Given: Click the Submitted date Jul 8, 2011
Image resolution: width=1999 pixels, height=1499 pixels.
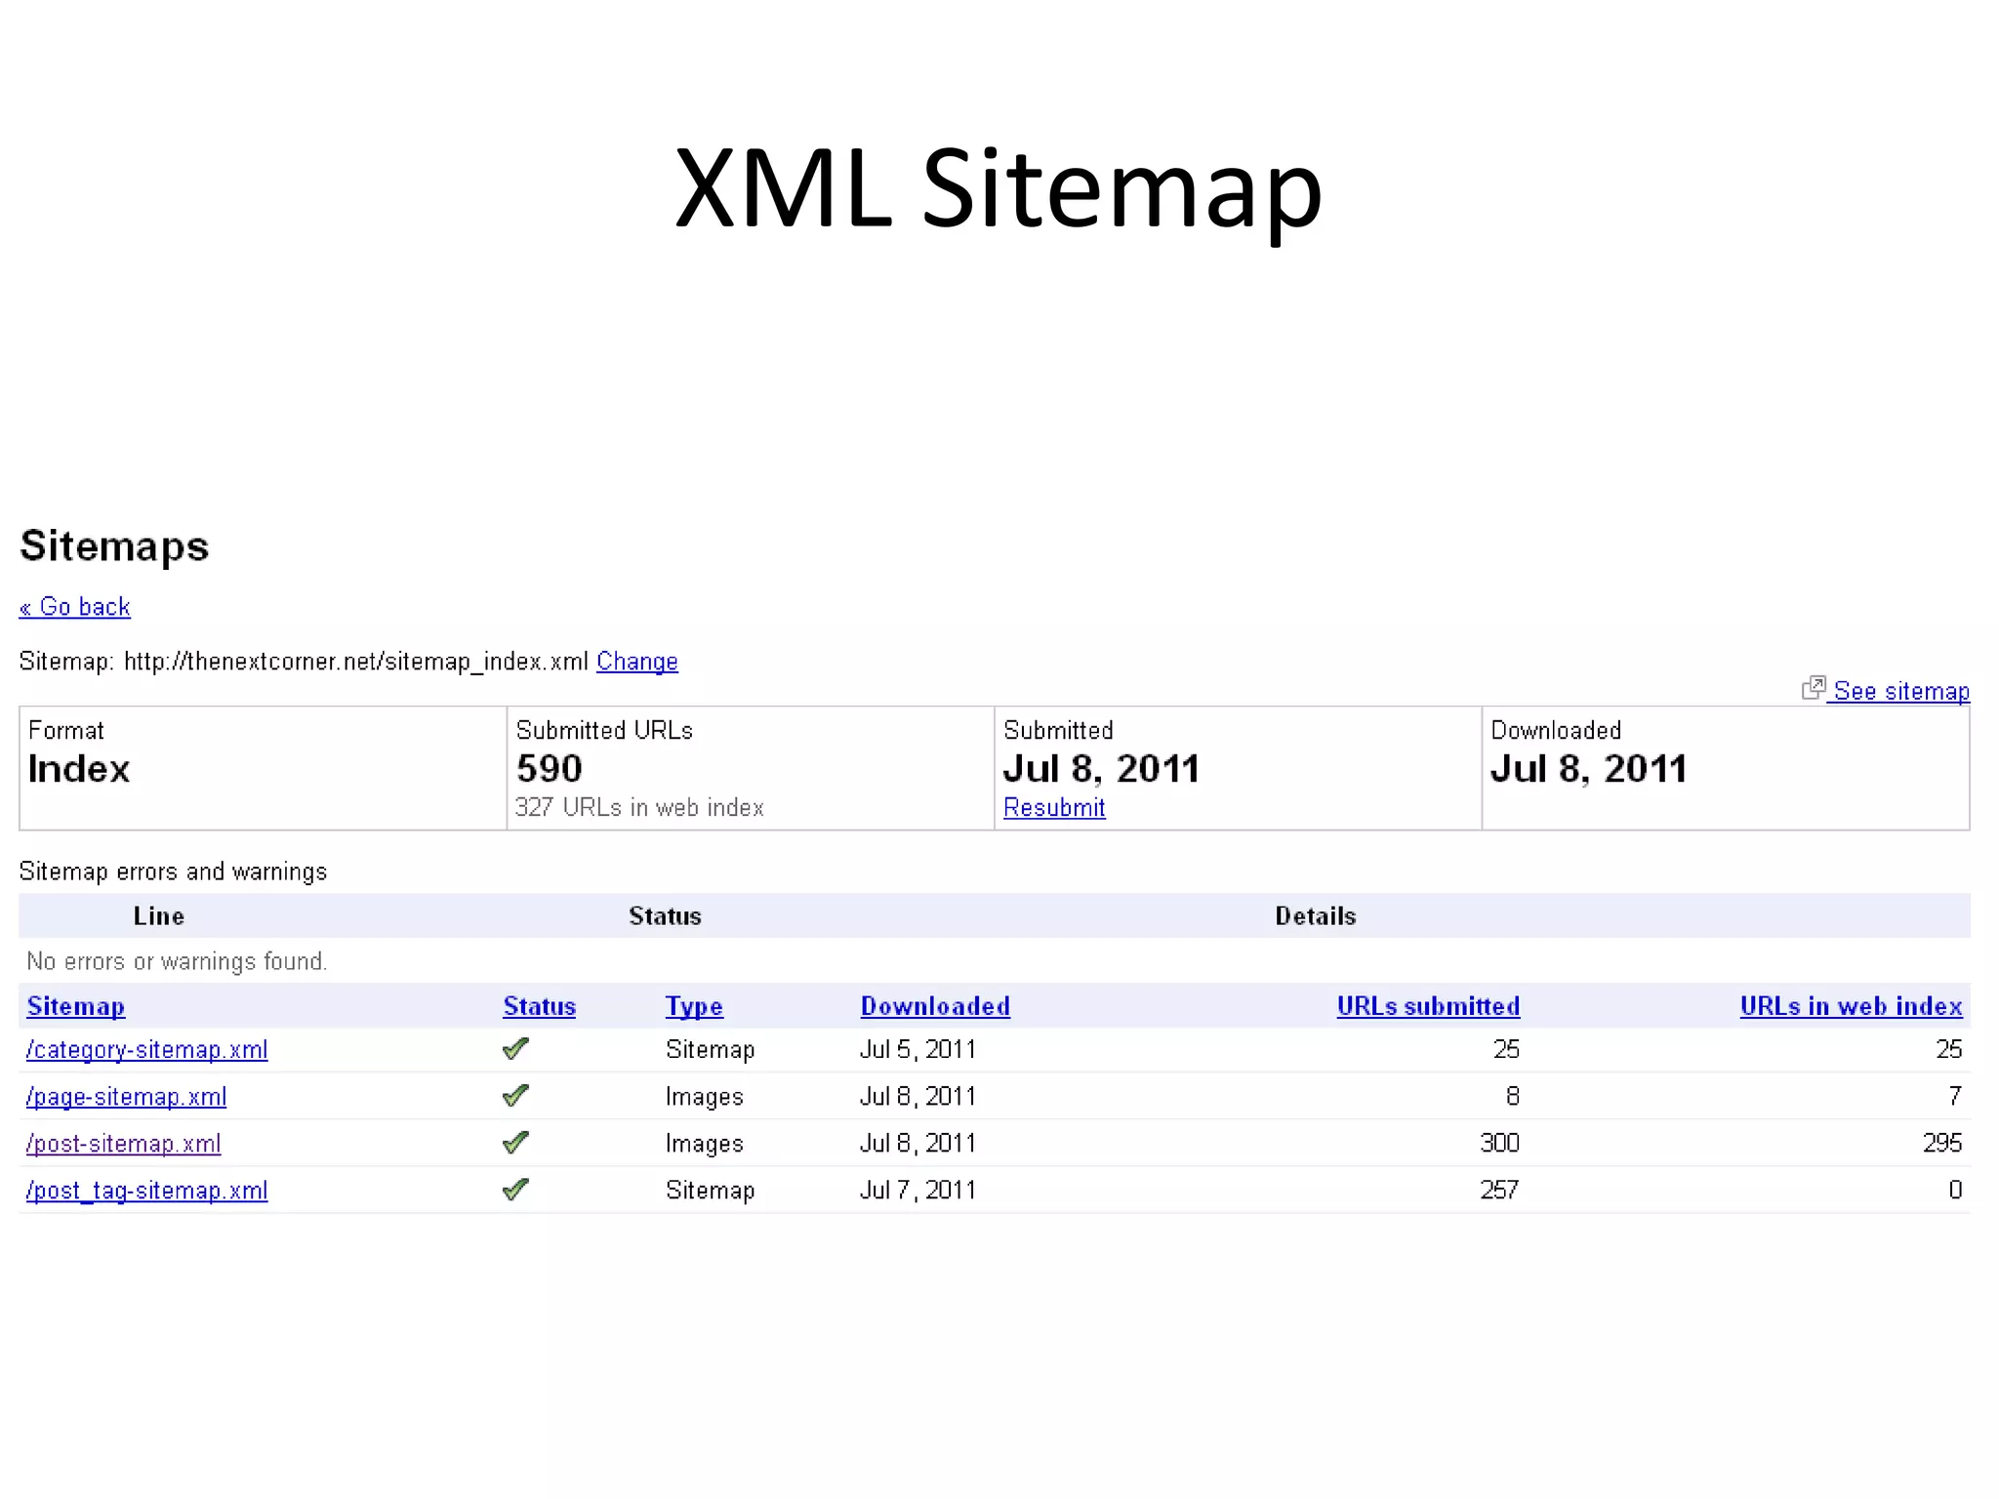Looking at the screenshot, I should click(x=1102, y=769).
